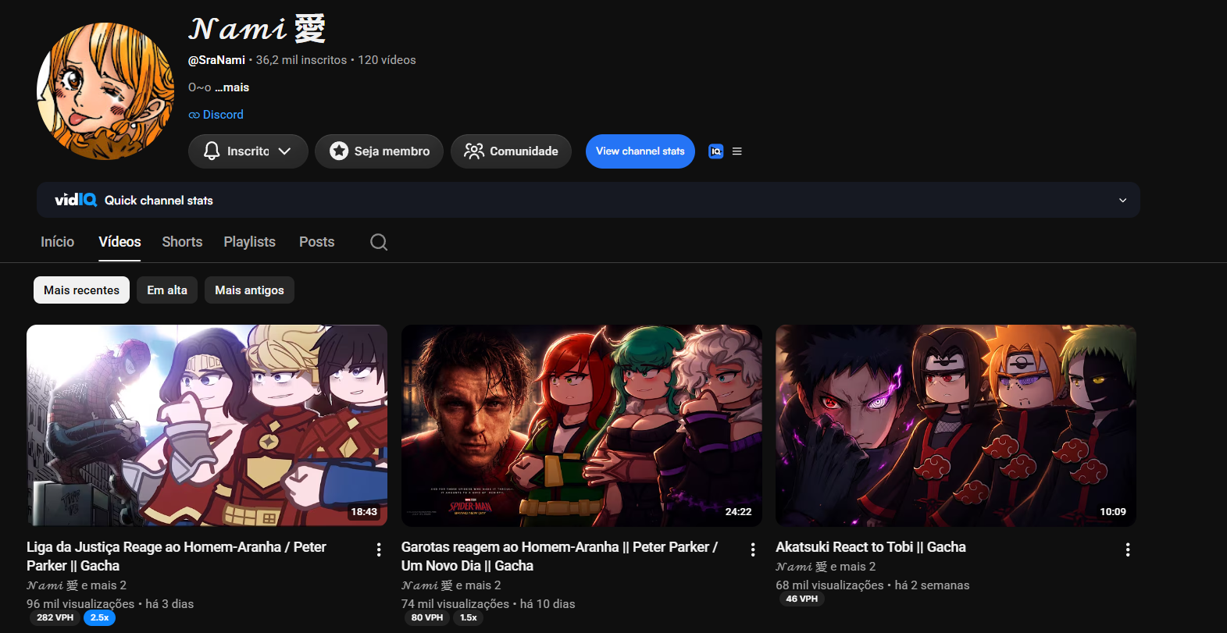Click the 18:43 duration label
The height and width of the screenshot is (633, 1227).
(364, 512)
